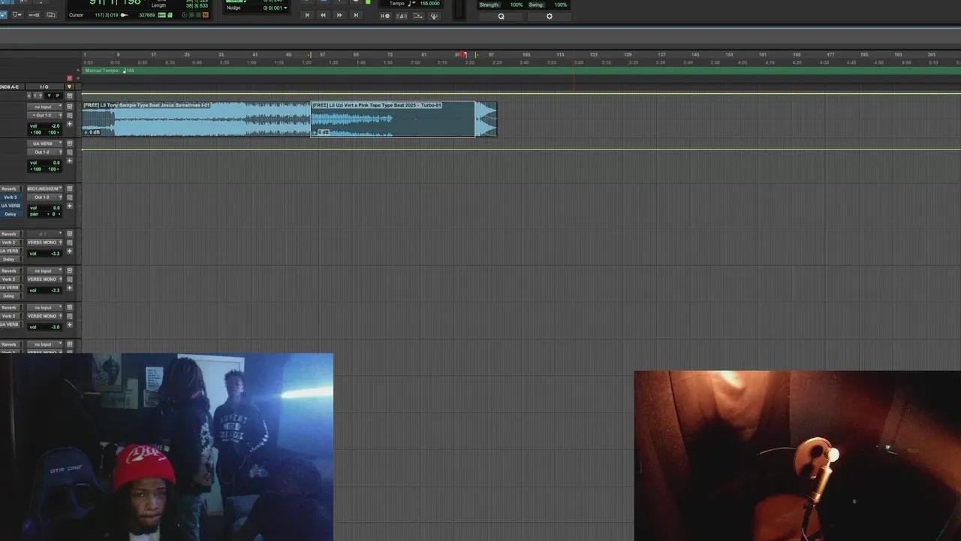
Task: Click the plus icon on first track
Action: [x=70, y=124]
